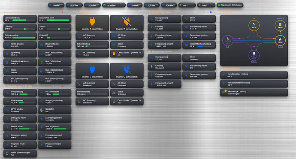Click the Prozent bis Abschaltung eye icon
Viewport: 296px width, 159px height.
tap(186, 45)
